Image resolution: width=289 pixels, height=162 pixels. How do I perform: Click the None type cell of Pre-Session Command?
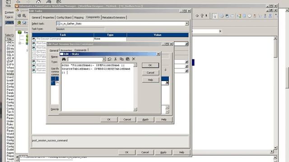(110, 39)
